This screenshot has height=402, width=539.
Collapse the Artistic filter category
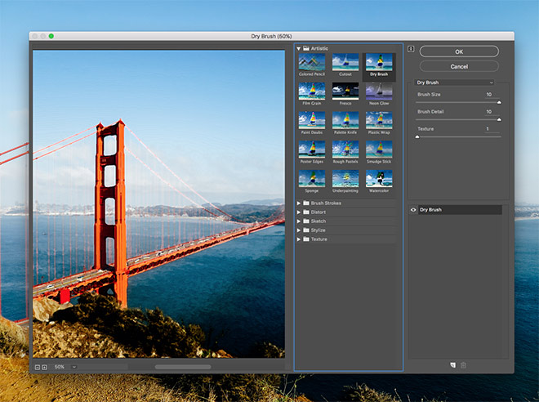pos(298,49)
